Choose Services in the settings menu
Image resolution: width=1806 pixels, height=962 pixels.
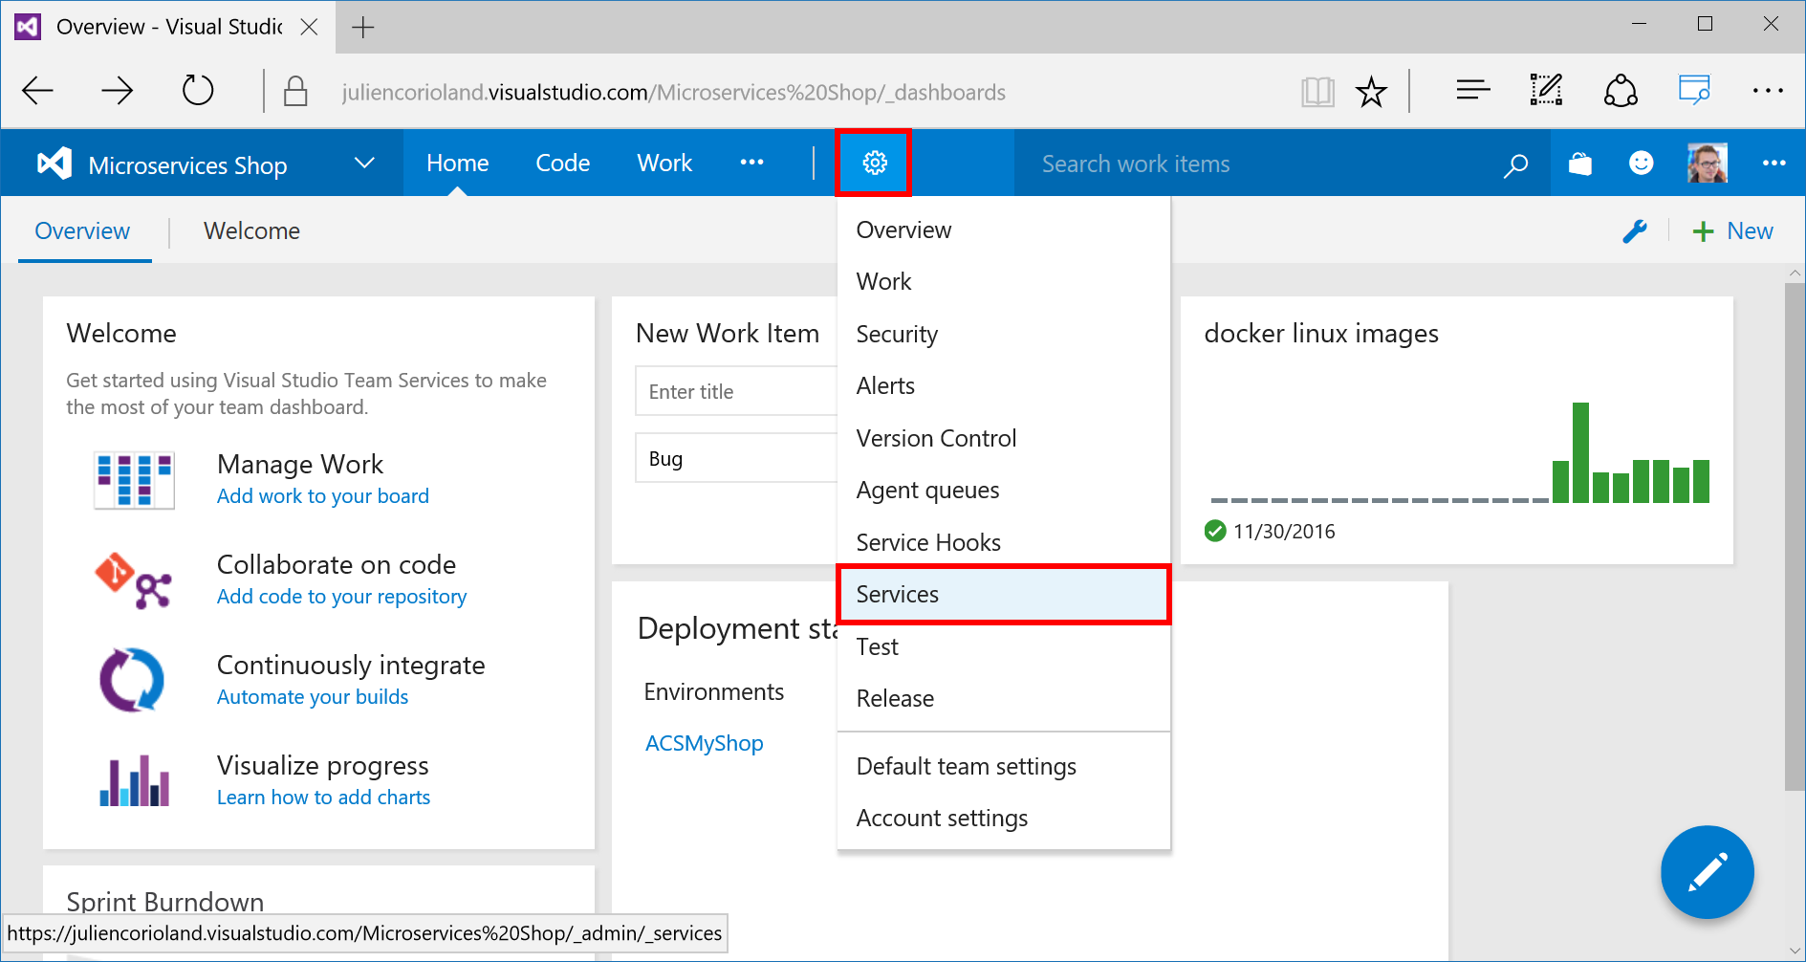pos(1004,594)
